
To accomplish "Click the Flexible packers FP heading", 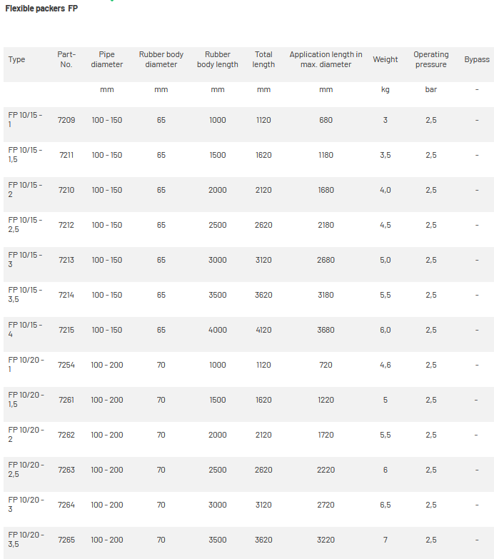I will [x=41, y=9].
